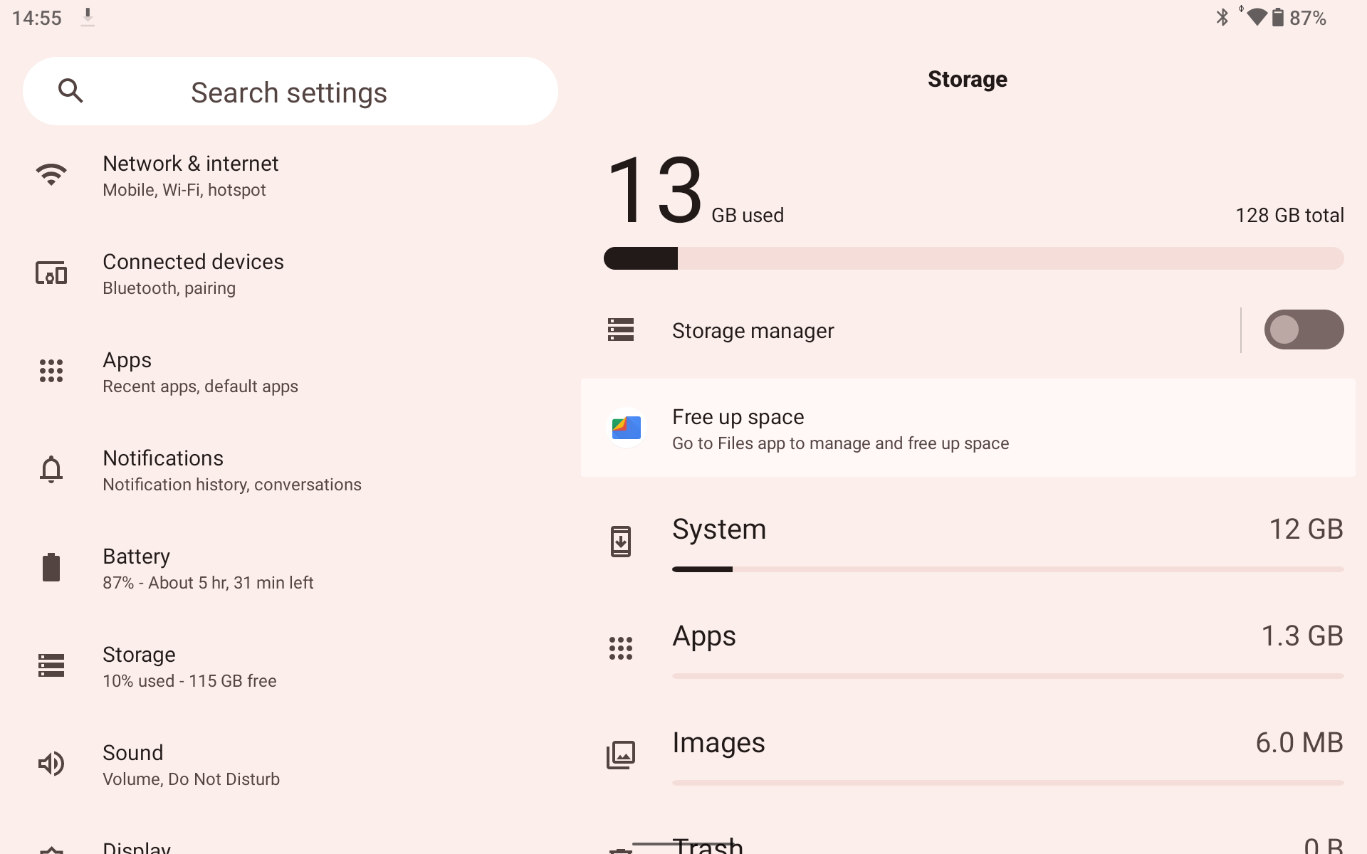Click the Search settings input field

[289, 93]
